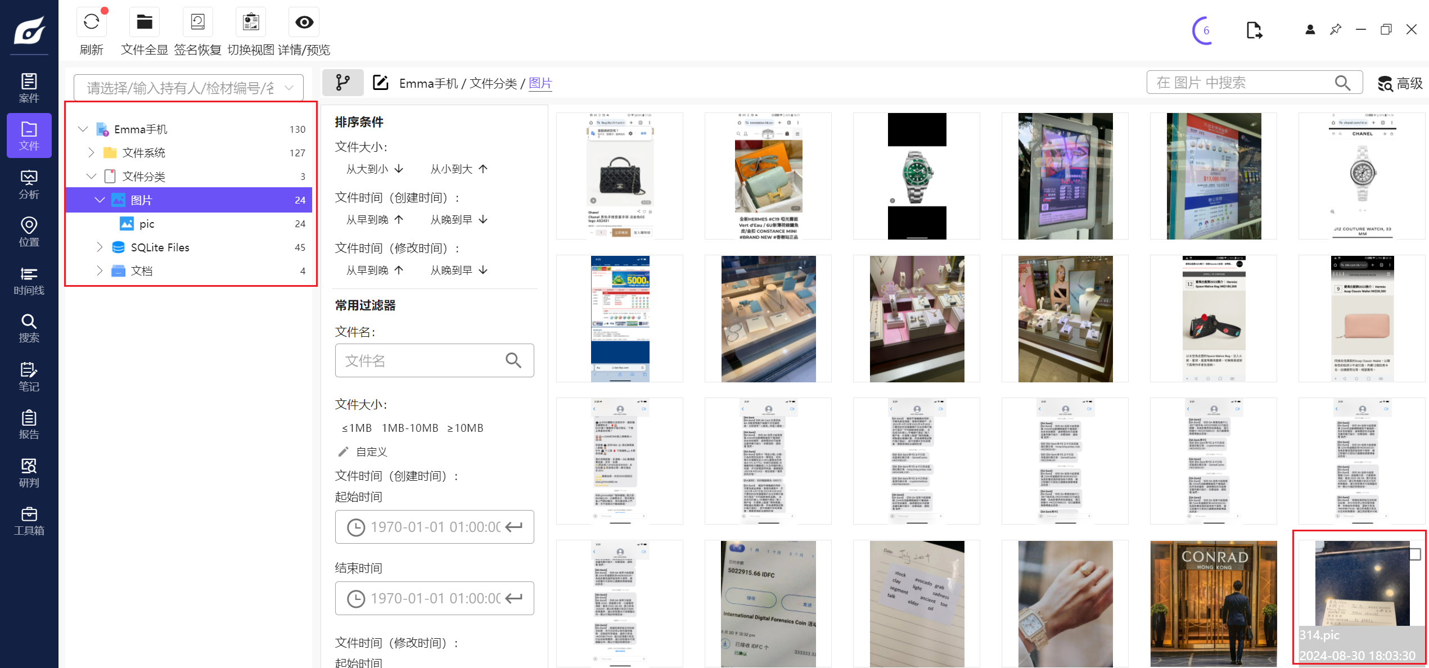Open the CONRAD Hong Kong photo thumbnail

(1213, 603)
